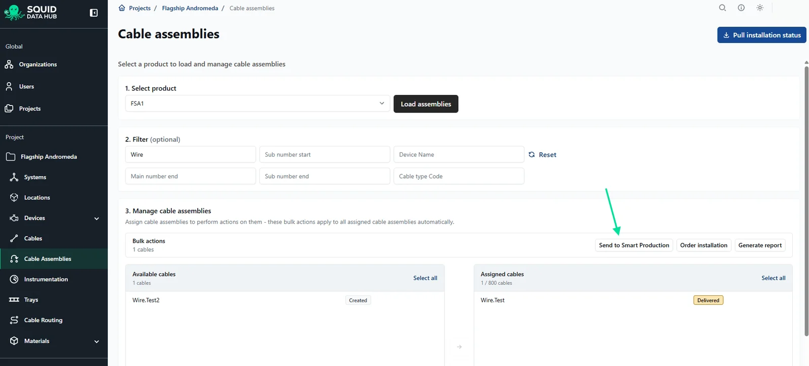The image size is (809, 366).
Task: Click the Instrumentation gauge icon
Action: pyautogui.click(x=14, y=279)
